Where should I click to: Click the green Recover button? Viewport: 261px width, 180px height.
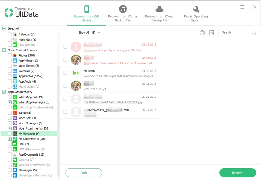238,173
